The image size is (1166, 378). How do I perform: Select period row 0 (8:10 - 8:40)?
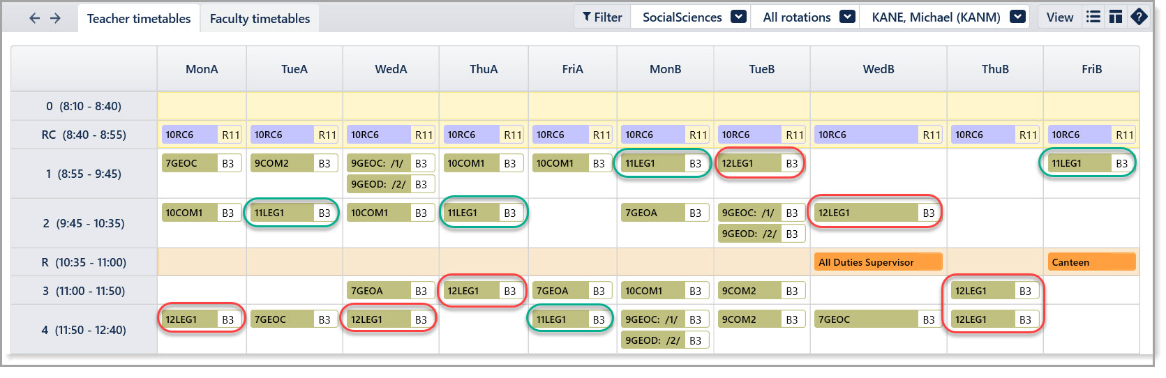click(84, 106)
